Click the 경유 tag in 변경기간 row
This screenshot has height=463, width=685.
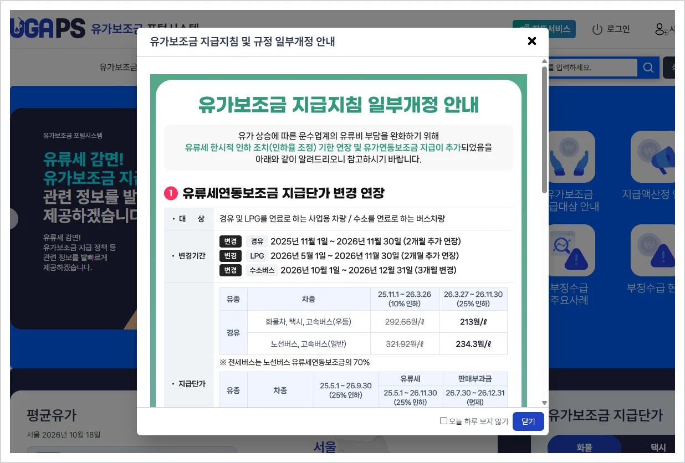click(257, 241)
